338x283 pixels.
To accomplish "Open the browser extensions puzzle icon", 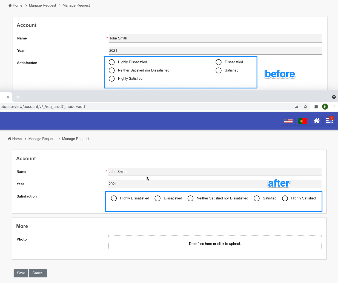I will [x=316, y=107].
